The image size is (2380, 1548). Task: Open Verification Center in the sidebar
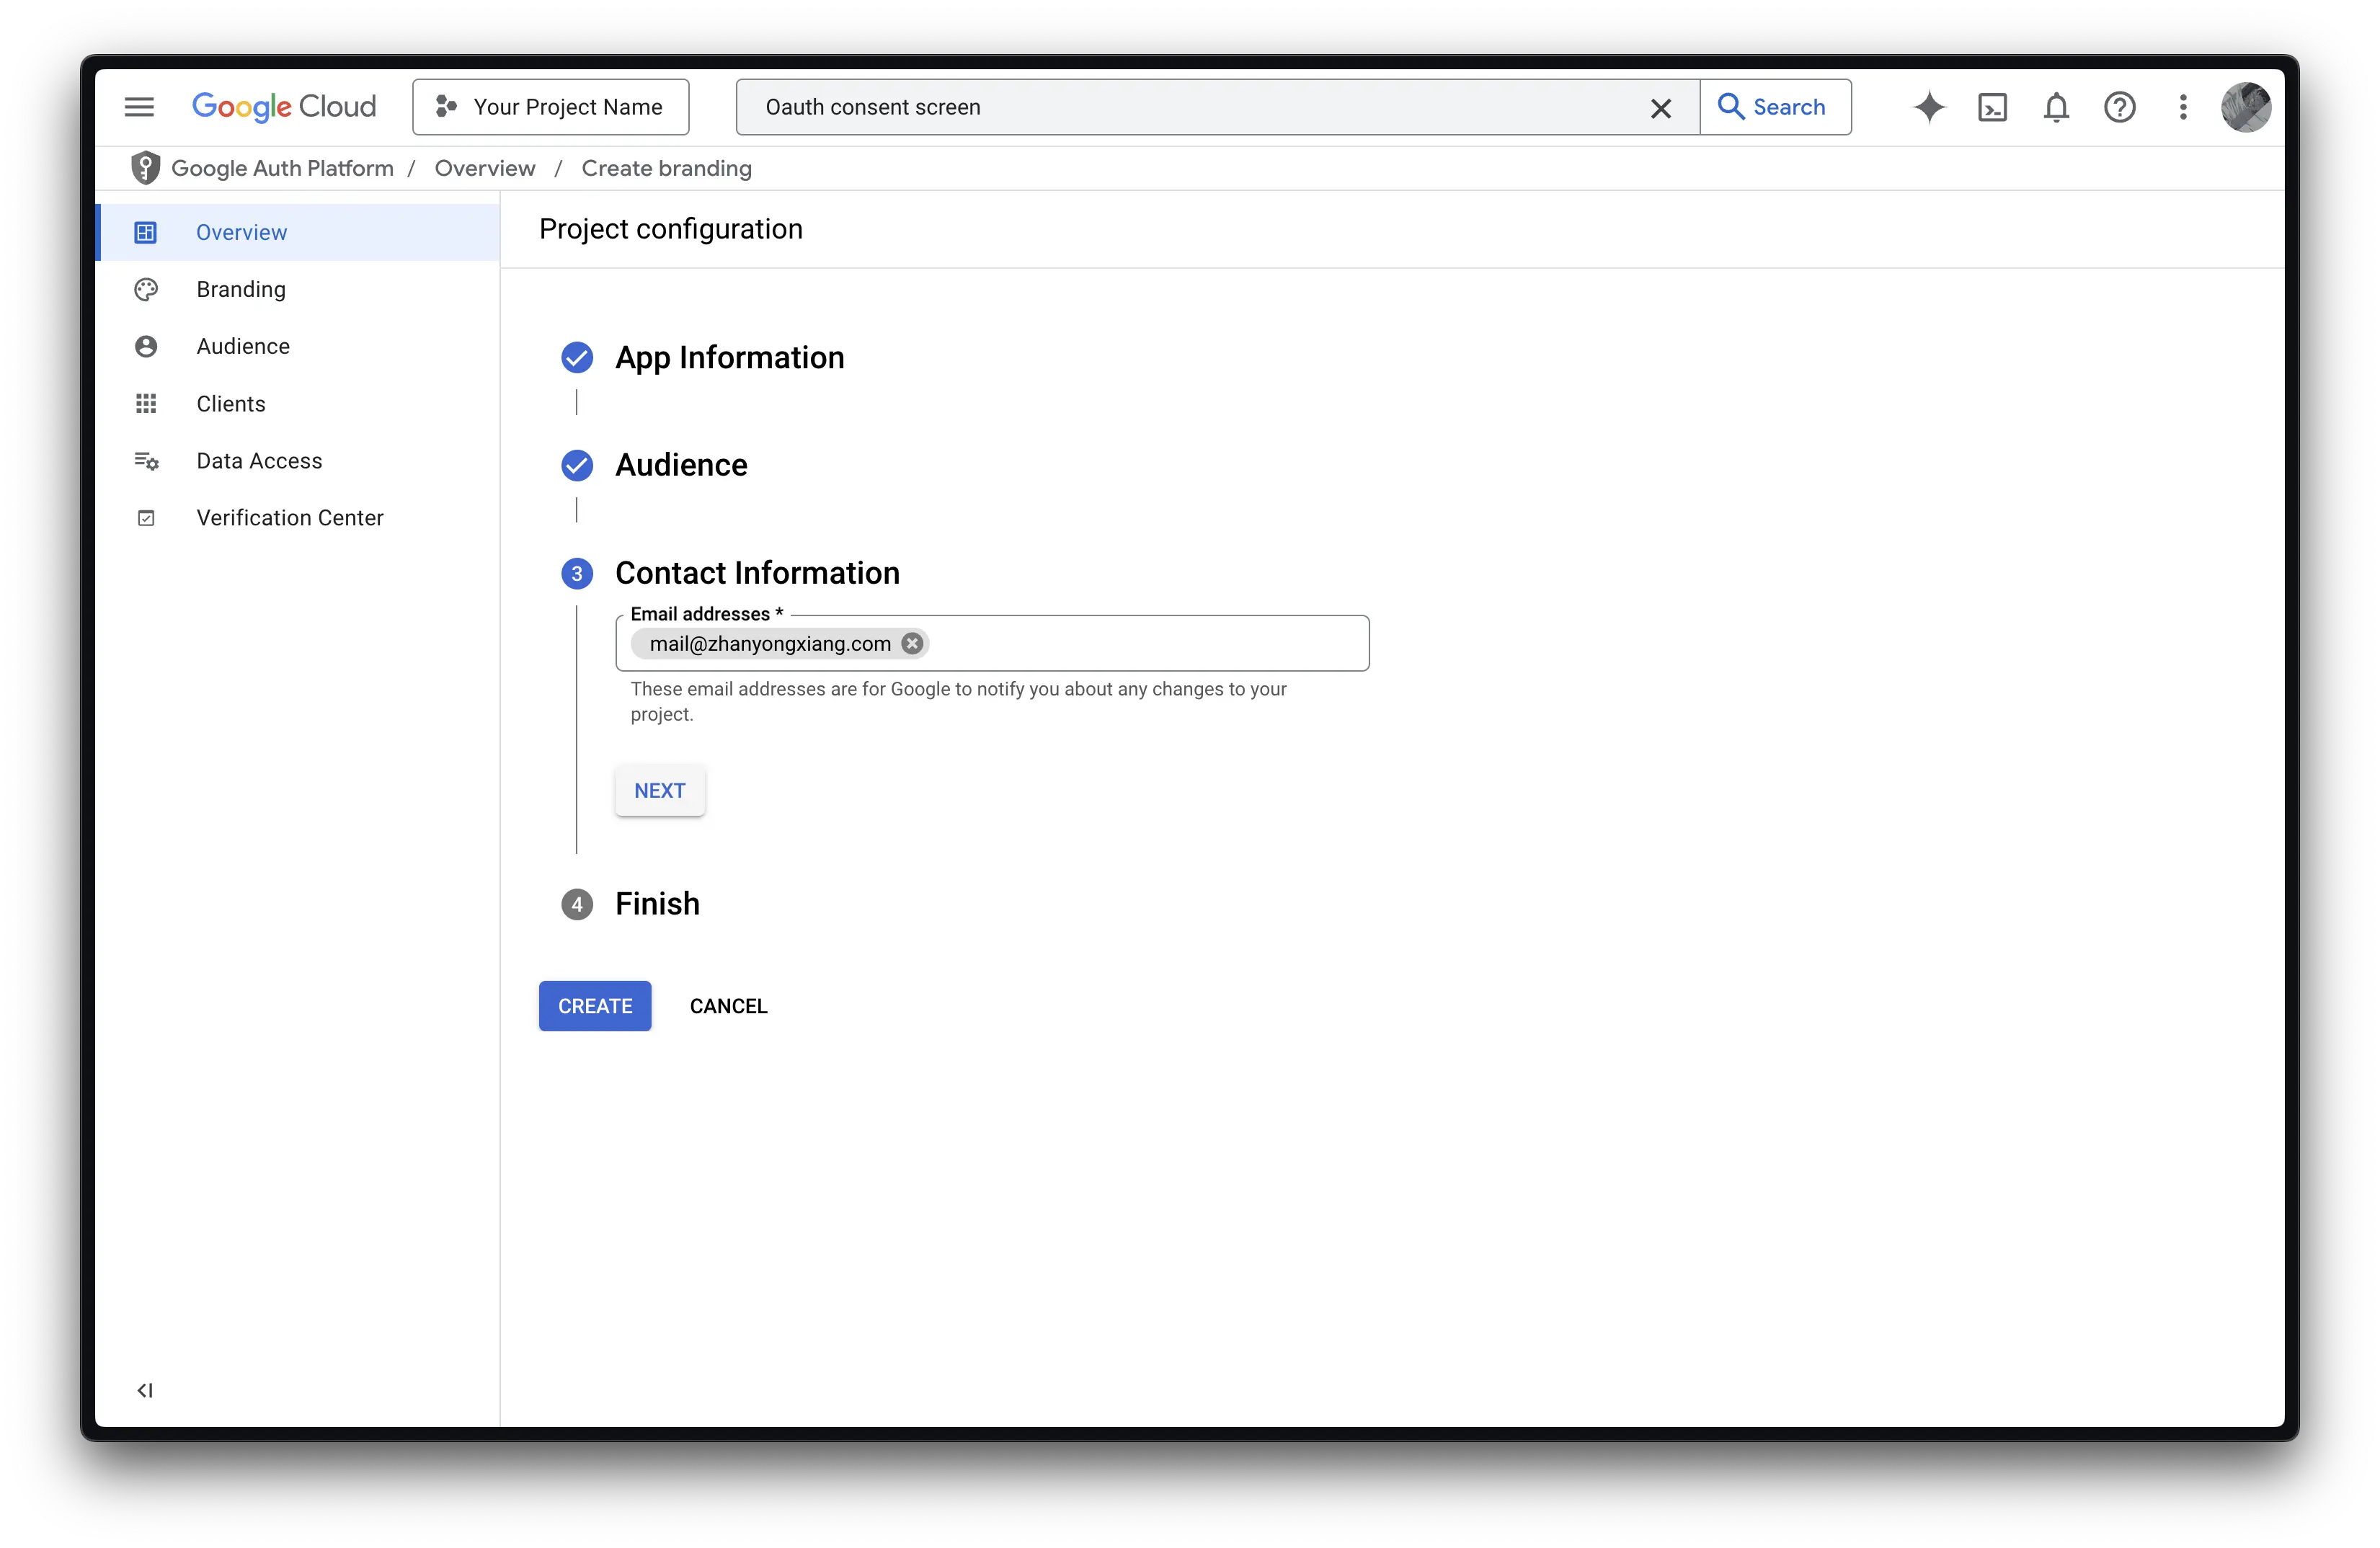click(298, 517)
